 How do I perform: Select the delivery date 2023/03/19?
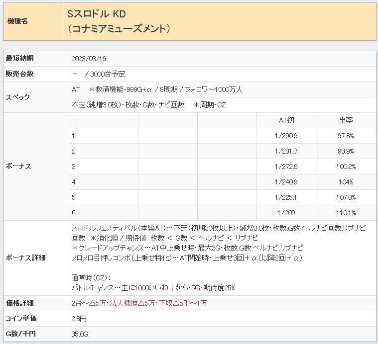pos(89,59)
